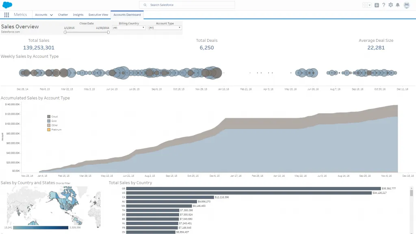Expand the Accounts tab chevron menu
The image size is (416, 234).
[51, 15]
